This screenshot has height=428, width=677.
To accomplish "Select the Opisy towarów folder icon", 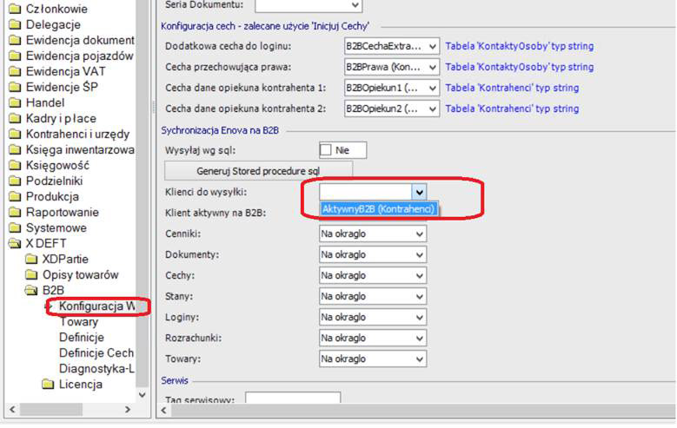I will 30,274.
